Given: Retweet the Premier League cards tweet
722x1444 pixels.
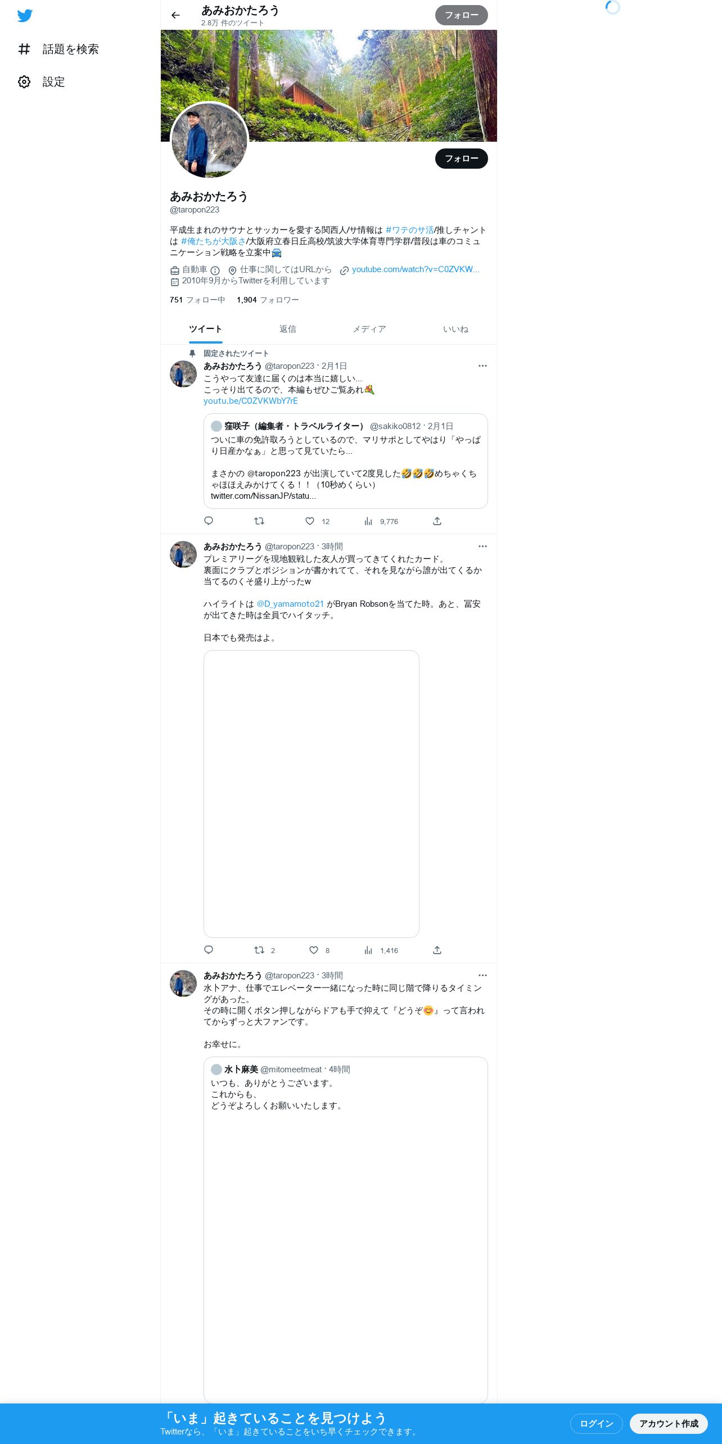Looking at the screenshot, I should [259, 950].
